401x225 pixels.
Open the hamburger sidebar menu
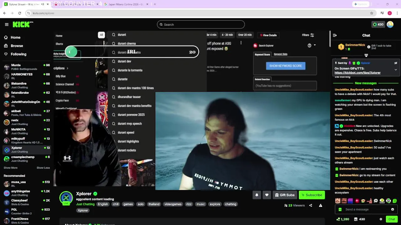tap(7, 24)
